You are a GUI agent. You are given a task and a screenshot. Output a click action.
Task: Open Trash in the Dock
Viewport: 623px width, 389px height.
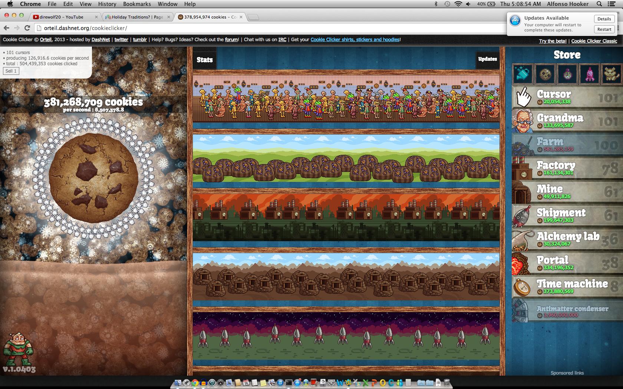tap(446, 382)
